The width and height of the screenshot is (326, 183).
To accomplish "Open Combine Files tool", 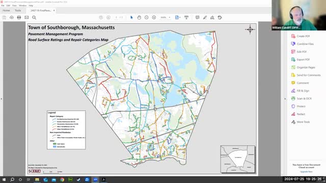I will click(x=302, y=44).
